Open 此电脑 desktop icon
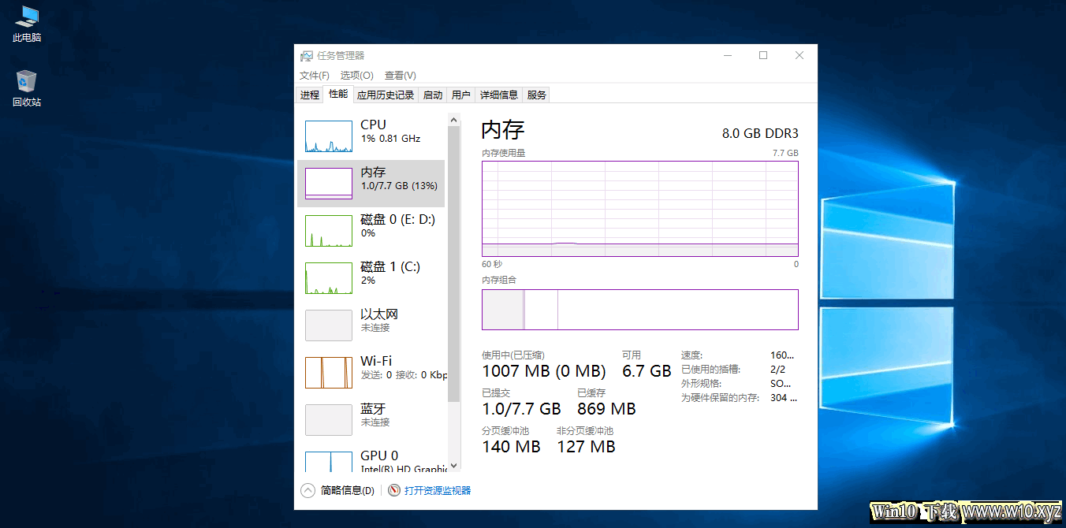Image resolution: width=1066 pixels, height=528 pixels. tap(27, 24)
